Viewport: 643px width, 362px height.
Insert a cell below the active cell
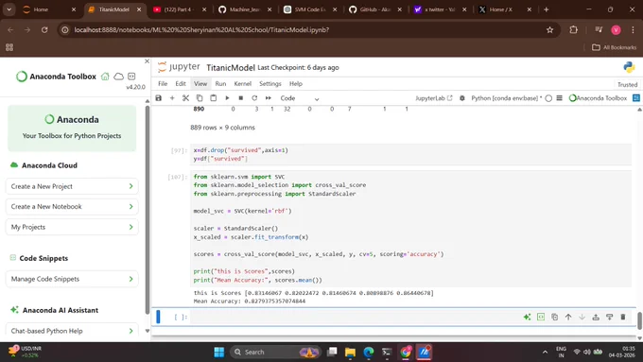coord(609,317)
